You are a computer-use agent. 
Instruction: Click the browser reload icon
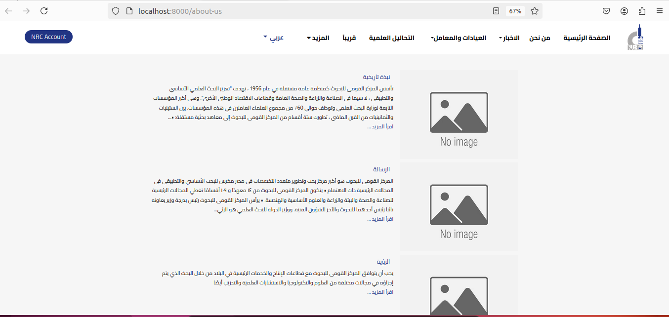coord(44,11)
